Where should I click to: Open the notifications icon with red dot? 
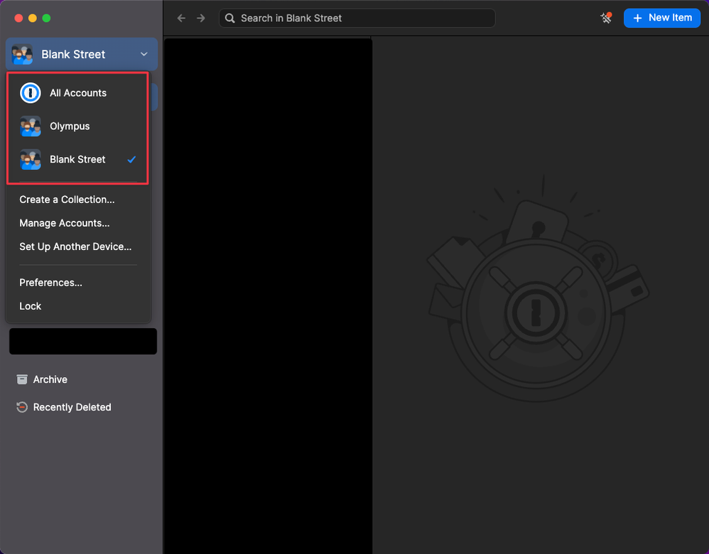pos(606,18)
